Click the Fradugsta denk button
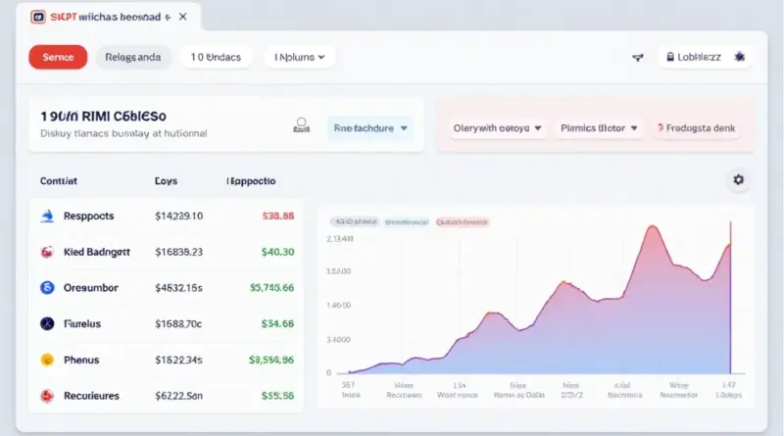This screenshot has height=436, width=784. [x=699, y=127]
